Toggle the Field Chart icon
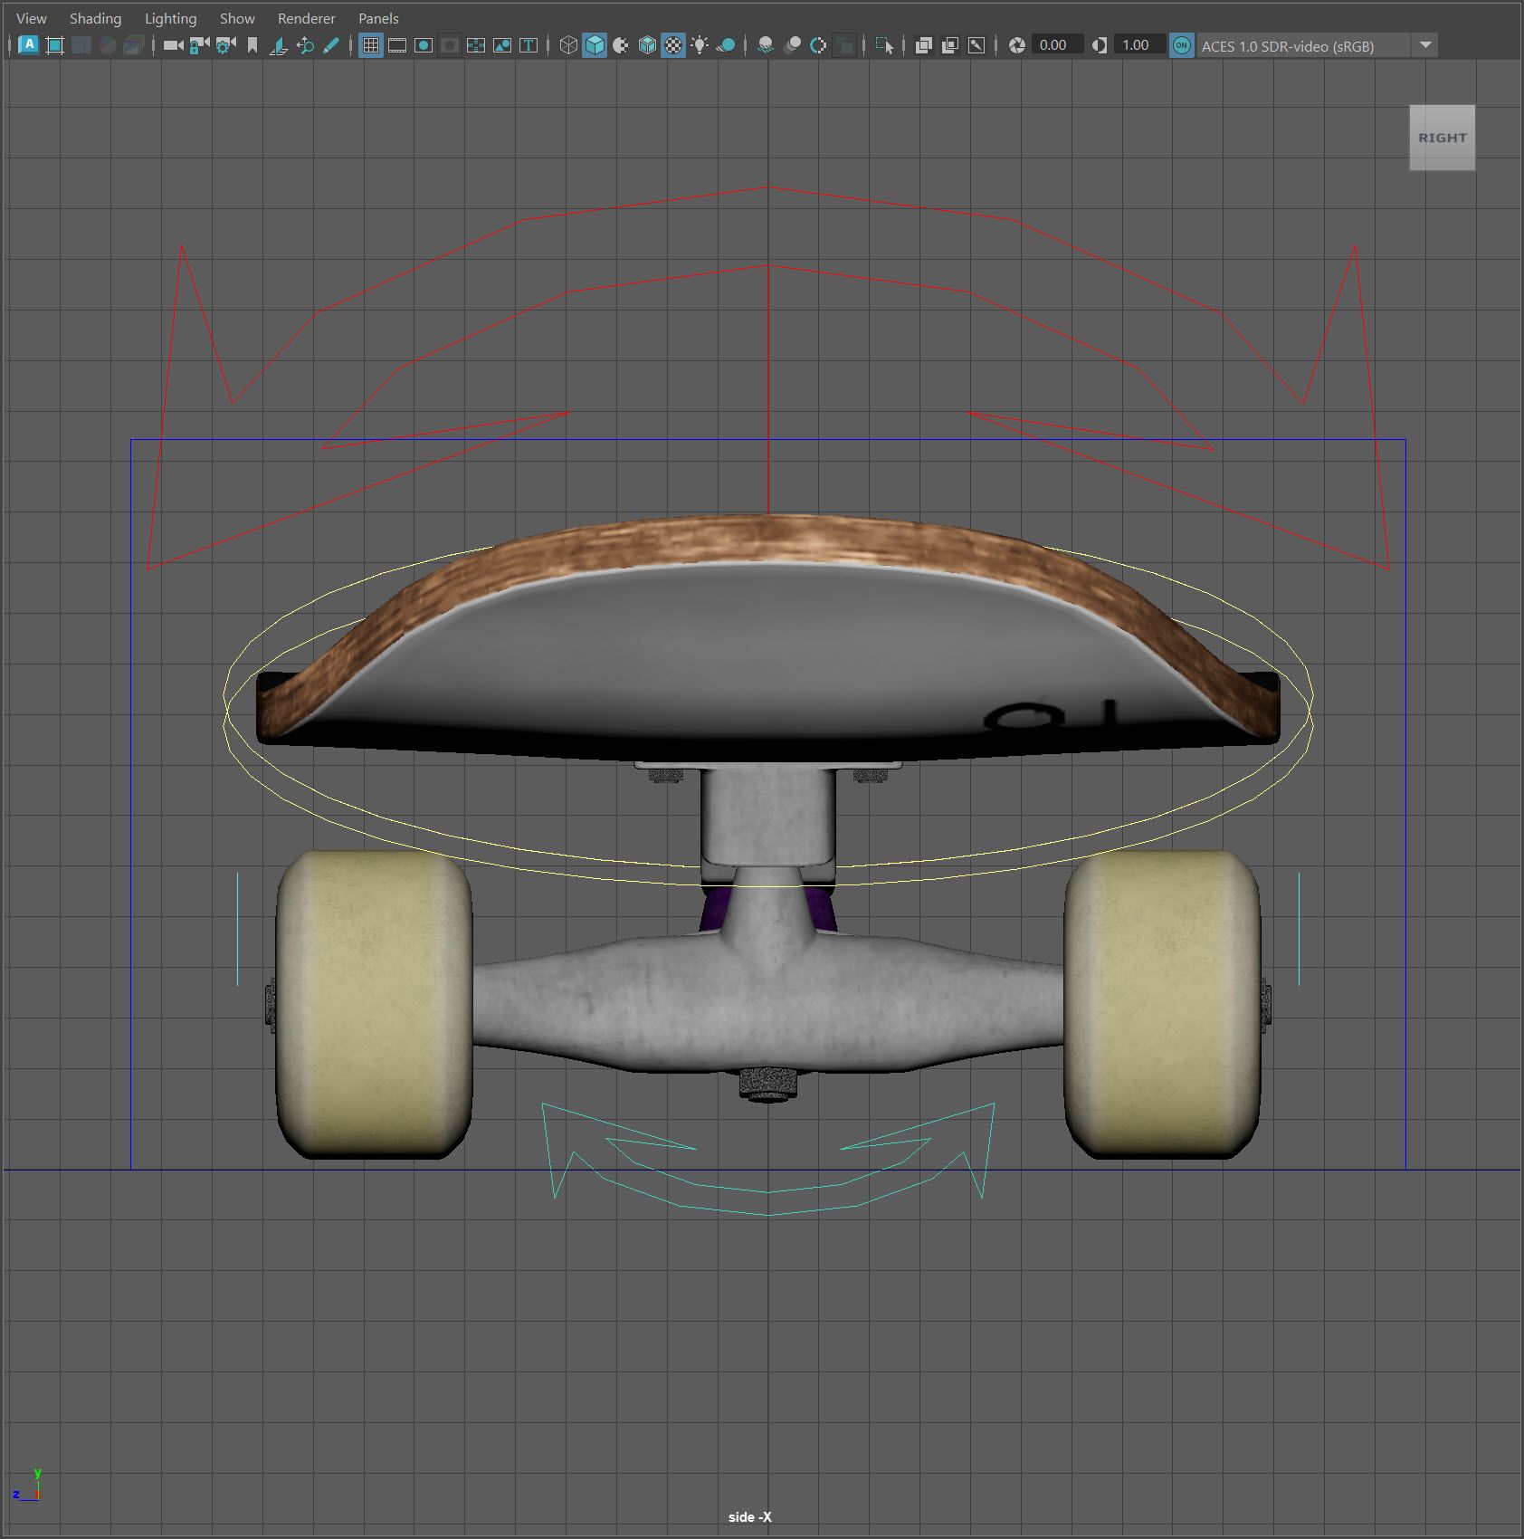Image resolution: width=1524 pixels, height=1539 pixels. (x=476, y=45)
